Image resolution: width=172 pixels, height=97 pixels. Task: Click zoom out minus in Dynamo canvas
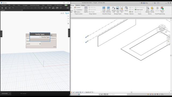pyautogui.click(x=68, y=21)
